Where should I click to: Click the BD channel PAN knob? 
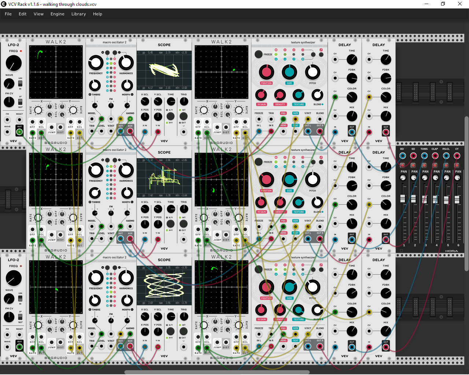[403, 178]
